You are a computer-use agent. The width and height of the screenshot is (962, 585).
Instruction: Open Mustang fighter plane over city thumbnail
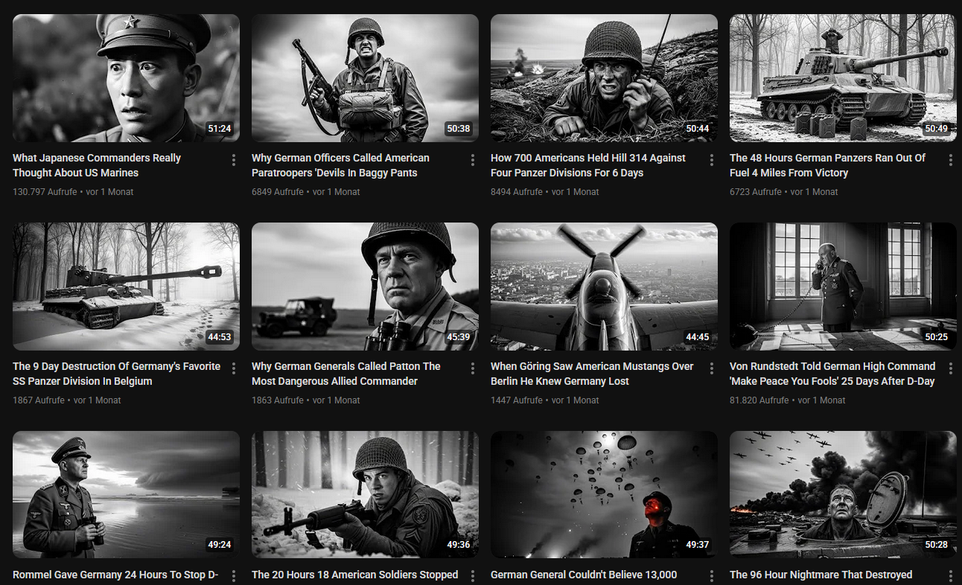coord(604,287)
